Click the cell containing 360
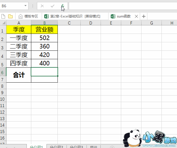 45,47
